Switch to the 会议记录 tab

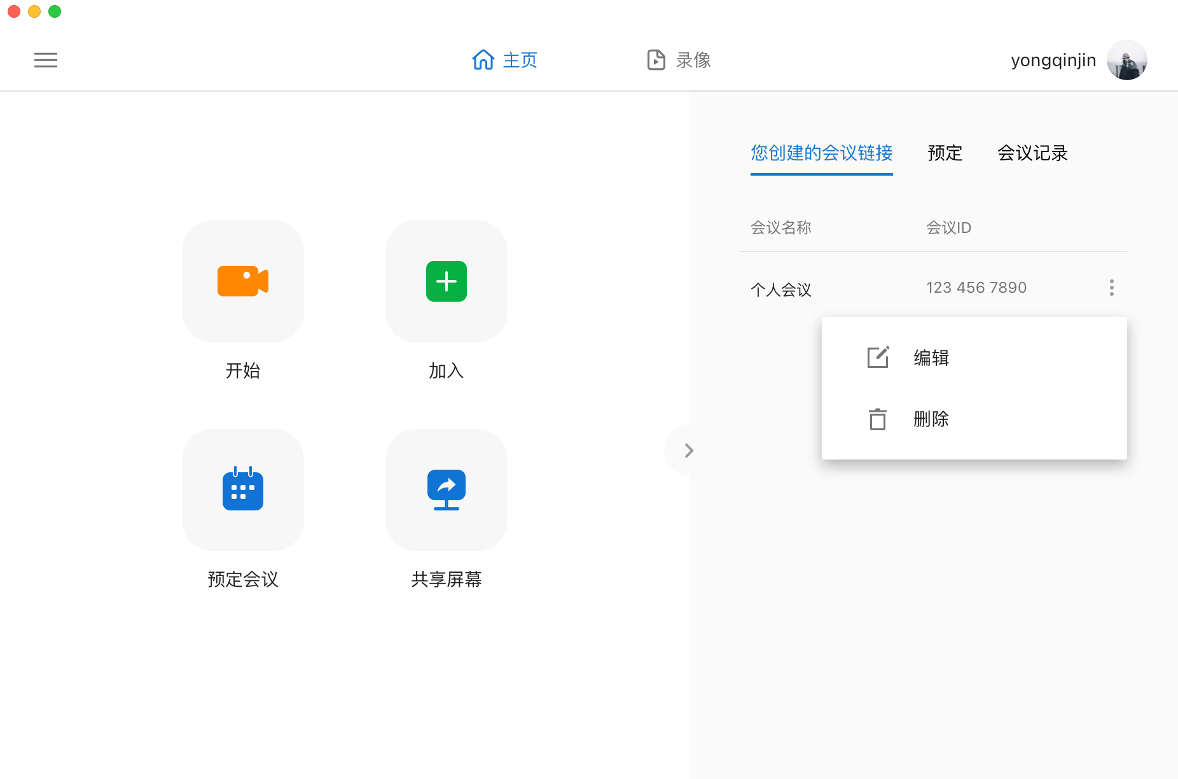coord(1032,153)
